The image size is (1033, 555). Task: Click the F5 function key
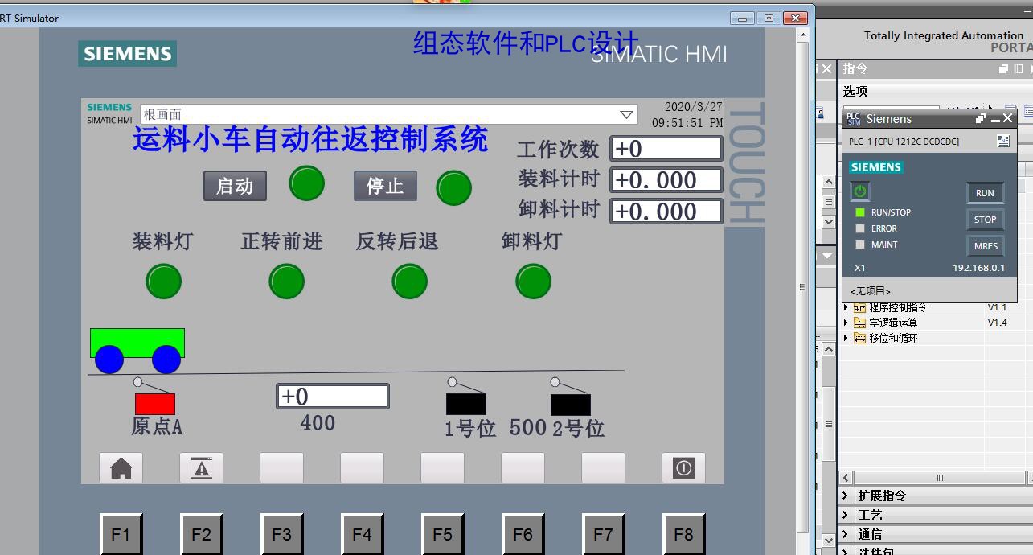click(442, 534)
